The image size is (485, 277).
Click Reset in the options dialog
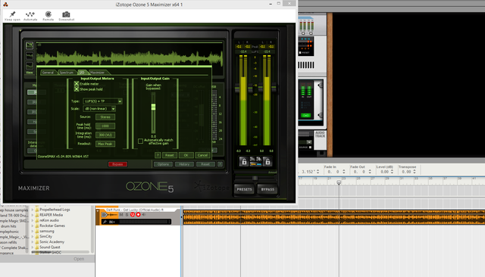(x=169, y=155)
